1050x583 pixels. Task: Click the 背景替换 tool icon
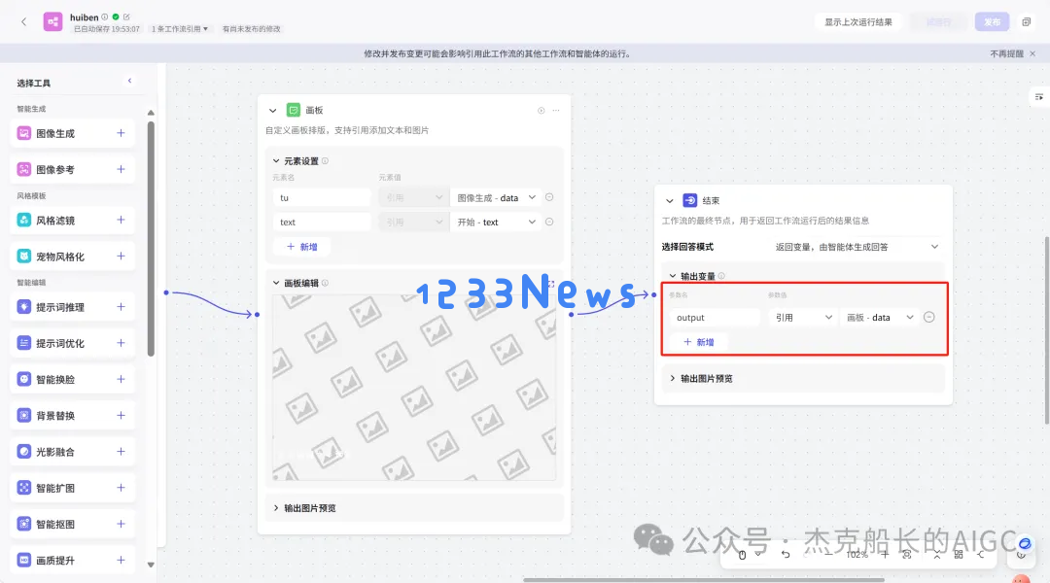click(24, 416)
